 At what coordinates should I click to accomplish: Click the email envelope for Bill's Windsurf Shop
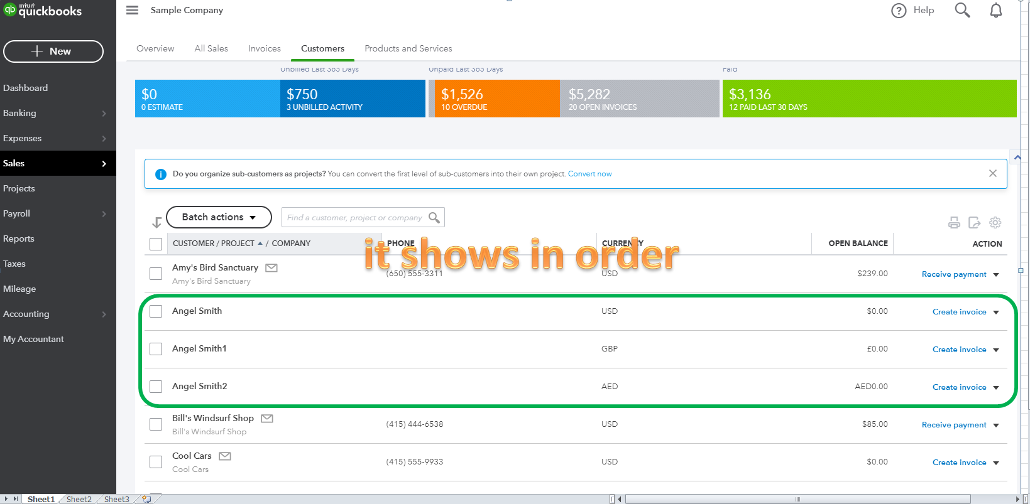pos(267,419)
